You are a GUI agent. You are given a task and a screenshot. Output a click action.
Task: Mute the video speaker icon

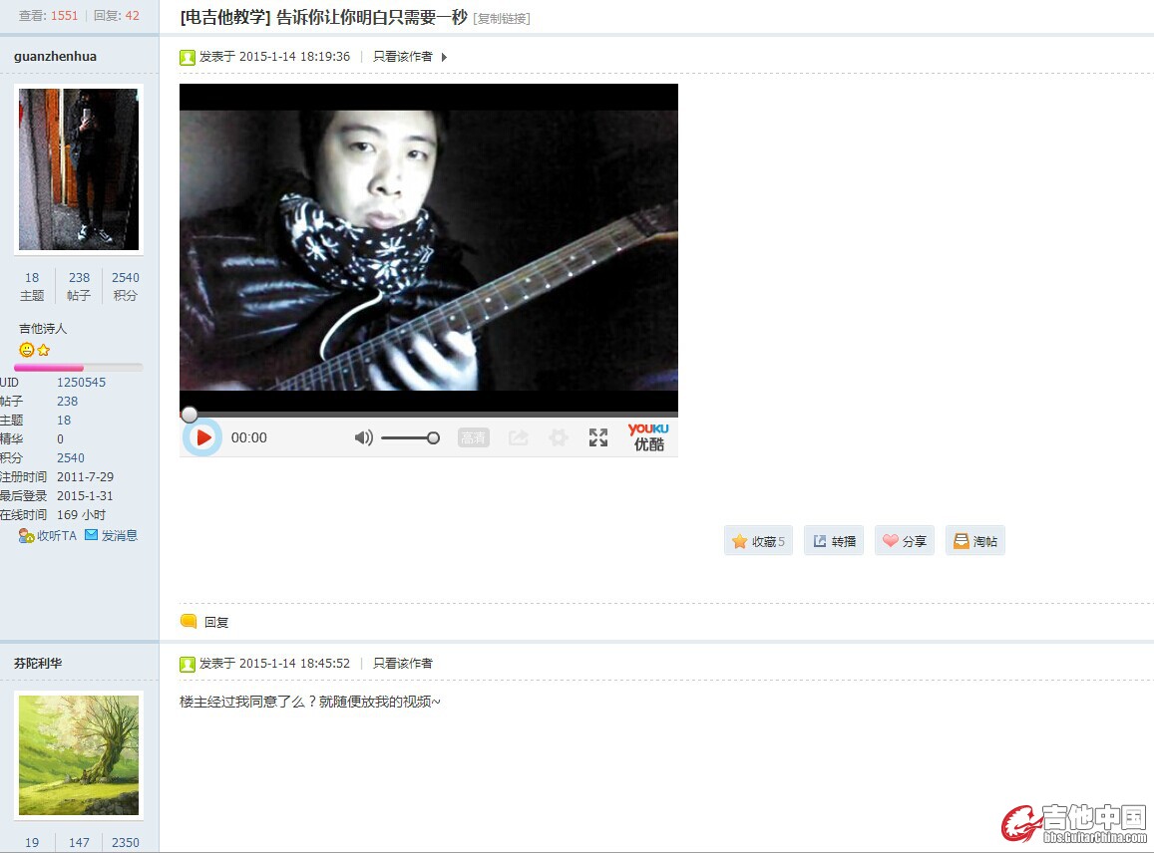click(x=364, y=438)
